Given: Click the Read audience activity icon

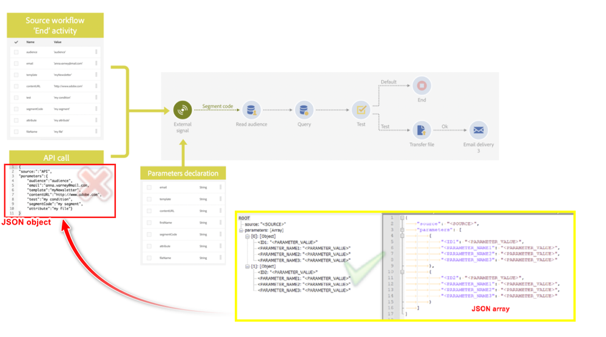Looking at the screenshot, I should click(251, 110).
